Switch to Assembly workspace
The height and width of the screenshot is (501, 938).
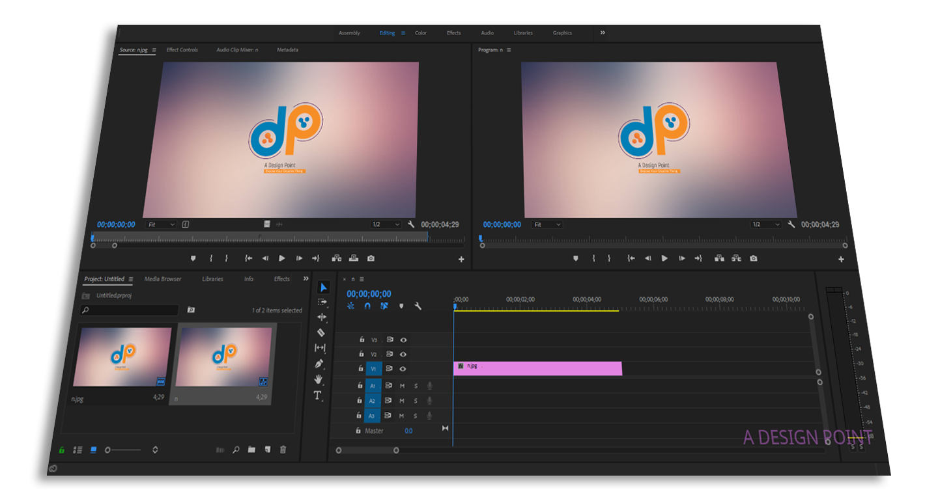pyautogui.click(x=349, y=33)
